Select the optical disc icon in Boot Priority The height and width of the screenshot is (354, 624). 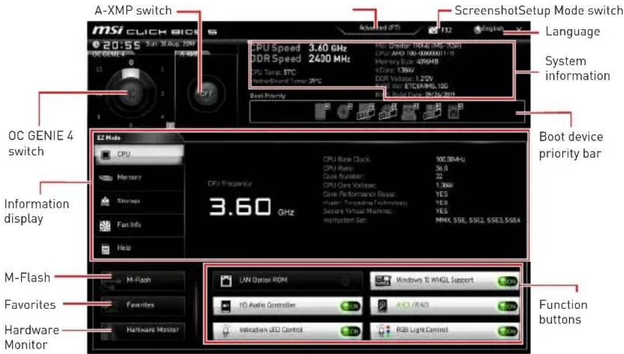coord(344,112)
